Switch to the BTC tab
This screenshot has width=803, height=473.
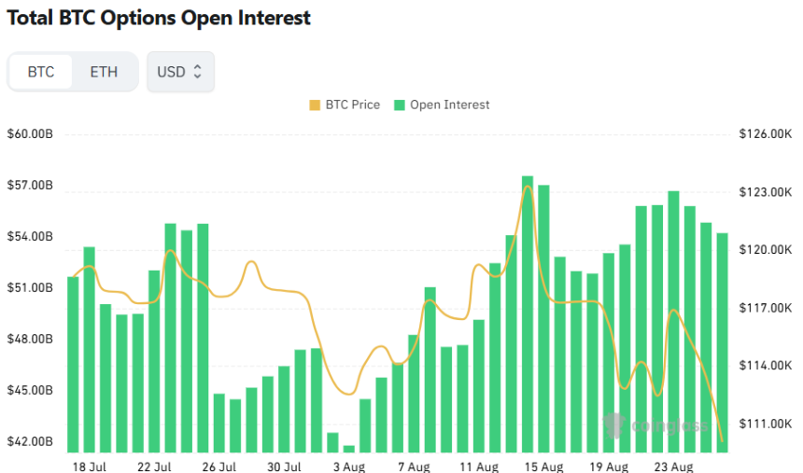pyautogui.click(x=41, y=72)
